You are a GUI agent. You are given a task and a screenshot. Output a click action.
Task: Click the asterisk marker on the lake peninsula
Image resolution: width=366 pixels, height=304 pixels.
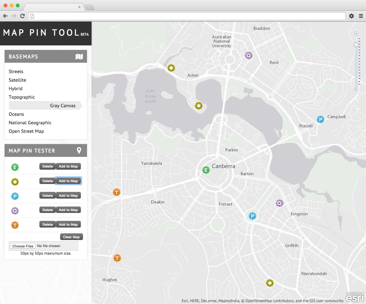(x=199, y=106)
